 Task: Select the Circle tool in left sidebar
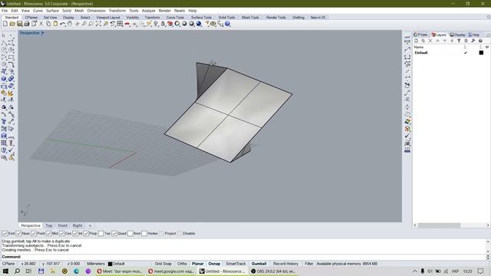click(x=4, y=50)
